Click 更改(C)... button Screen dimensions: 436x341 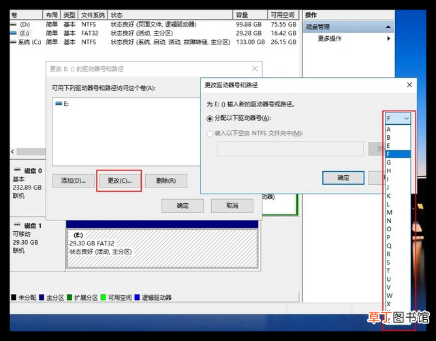coord(119,181)
